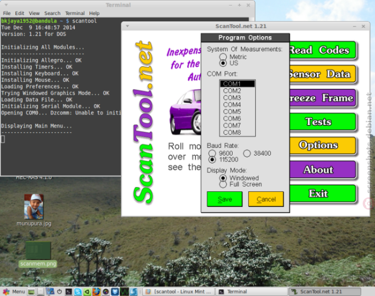Click the Read Codes button

point(323,50)
